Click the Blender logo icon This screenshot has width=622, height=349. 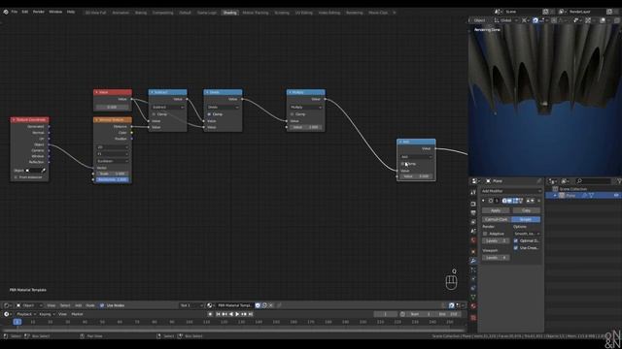pos(6,12)
